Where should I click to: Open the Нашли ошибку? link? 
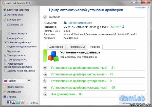point(15,87)
